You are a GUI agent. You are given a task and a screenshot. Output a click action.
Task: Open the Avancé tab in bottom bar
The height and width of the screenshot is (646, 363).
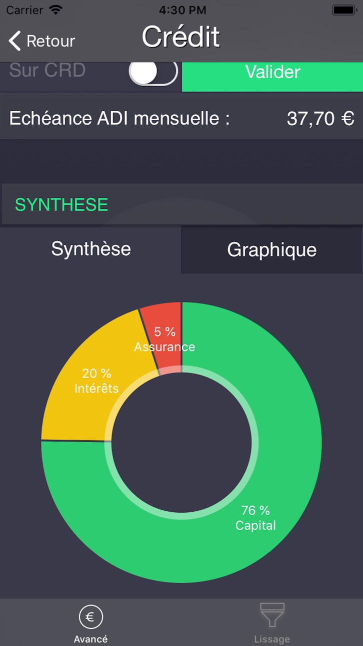(x=90, y=623)
